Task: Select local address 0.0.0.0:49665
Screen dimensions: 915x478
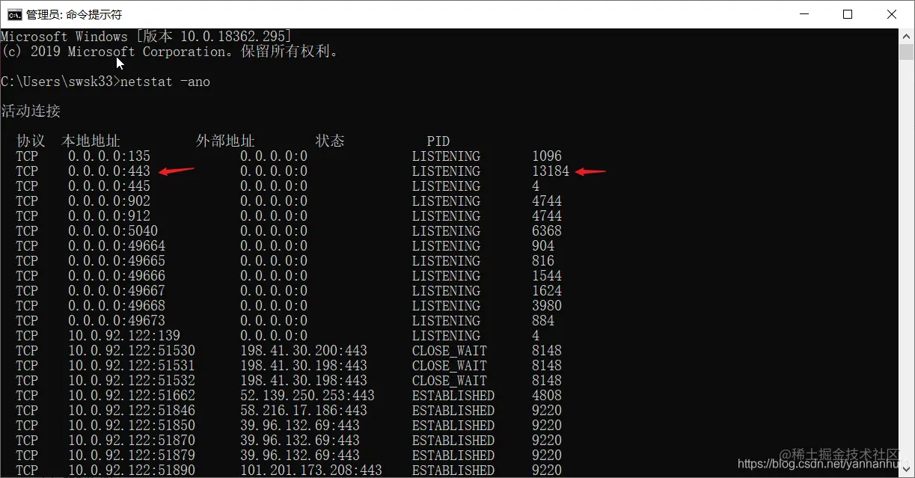Action: tap(117, 261)
